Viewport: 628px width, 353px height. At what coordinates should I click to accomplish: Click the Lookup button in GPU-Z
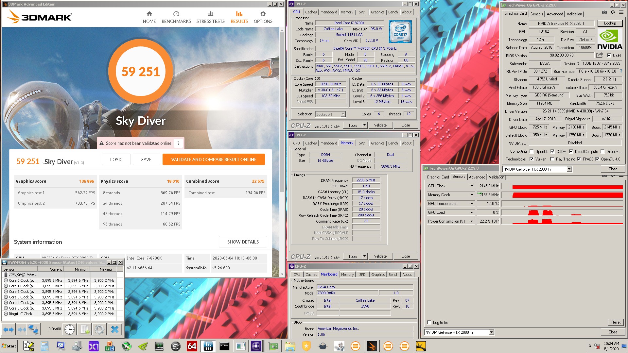click(x=610, y=23)
